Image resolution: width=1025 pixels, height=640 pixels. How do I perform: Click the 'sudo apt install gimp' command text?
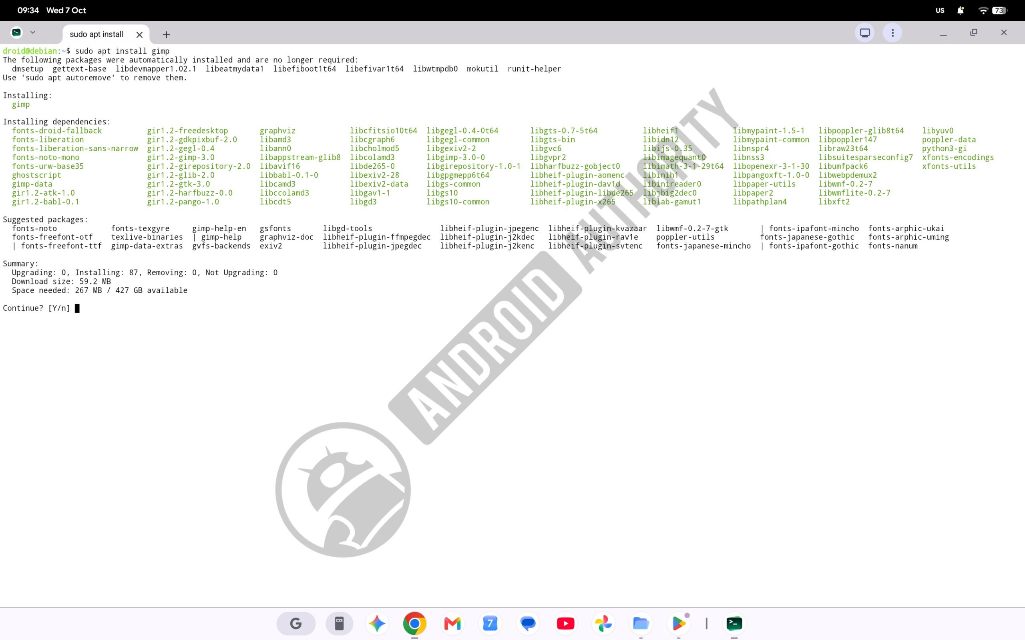tap(122, 51)
